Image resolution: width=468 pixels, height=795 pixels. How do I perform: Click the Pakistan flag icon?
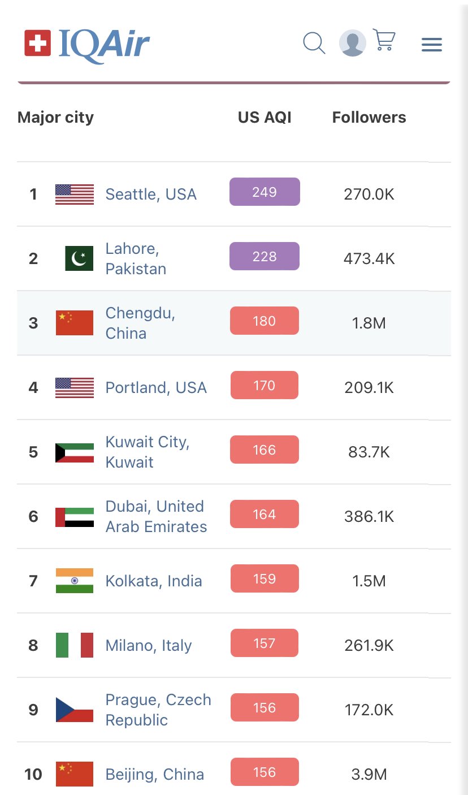coord(79,258)
